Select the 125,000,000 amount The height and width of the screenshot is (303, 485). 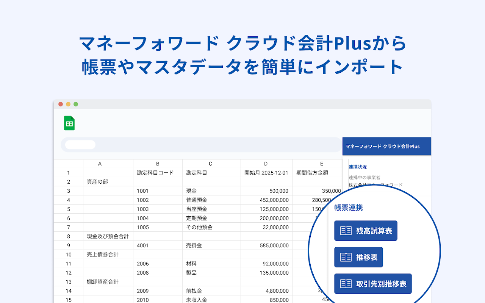[267, 209]
